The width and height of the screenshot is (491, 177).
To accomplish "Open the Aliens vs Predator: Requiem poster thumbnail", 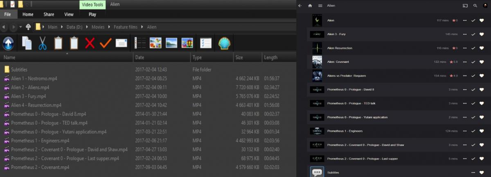I will [x=317, y=76].
